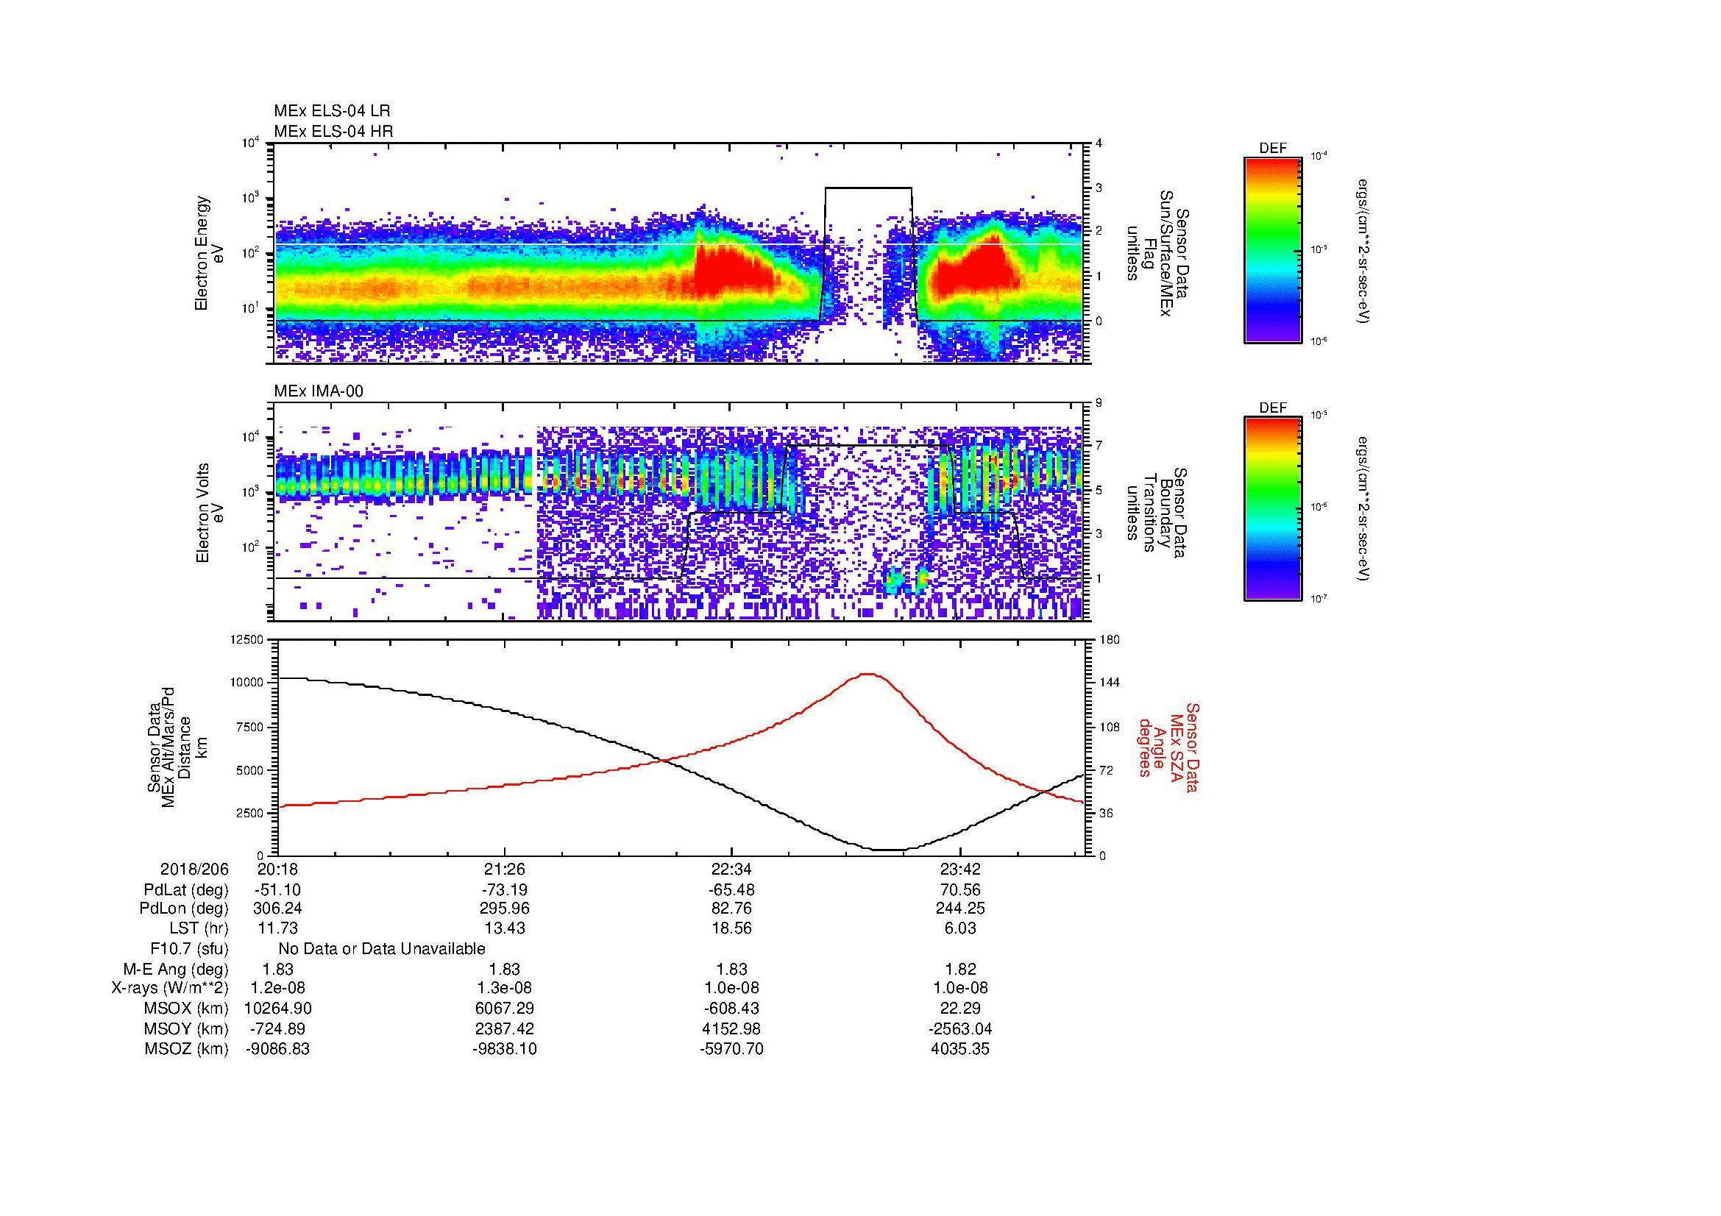Click the 22:34 time tick label
The image size is (1721, 1216).
[731, 869]
